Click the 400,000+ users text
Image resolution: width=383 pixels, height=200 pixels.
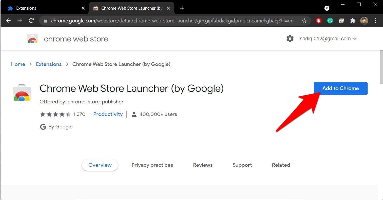[x=158, y=114]
